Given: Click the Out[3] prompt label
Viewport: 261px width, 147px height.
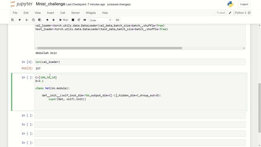Looking at the screenshot, I should click(27, 68).
